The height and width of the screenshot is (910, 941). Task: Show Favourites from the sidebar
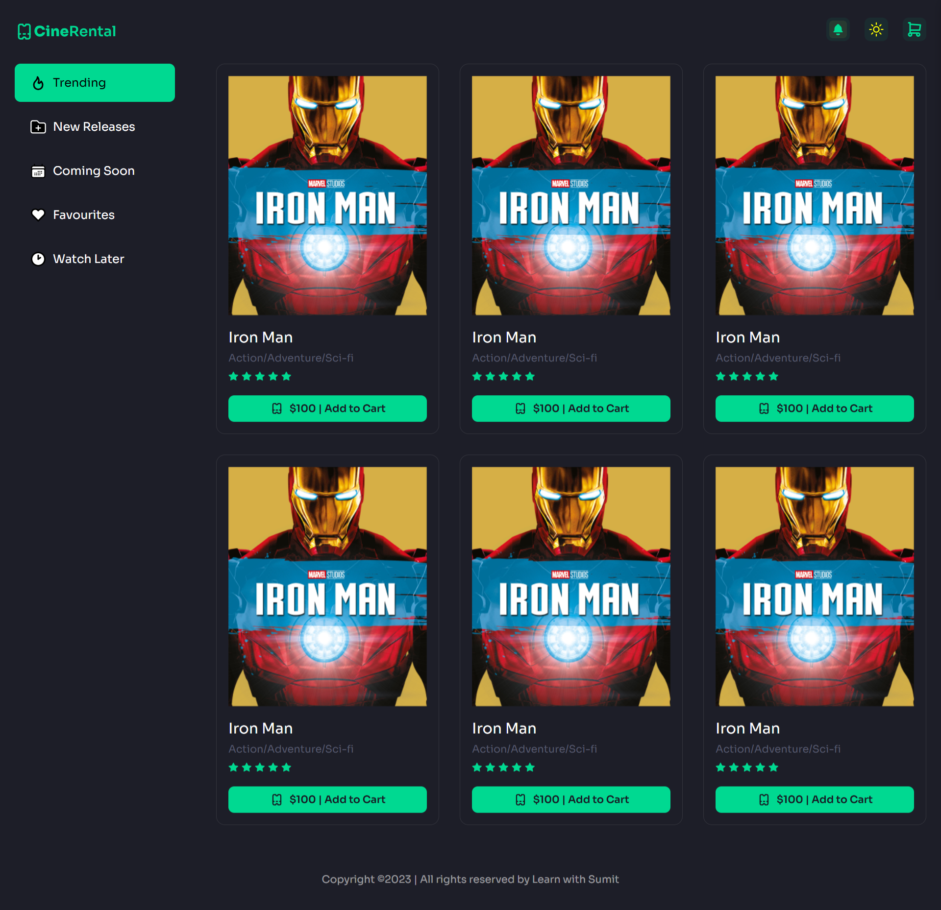click(95, 215)
